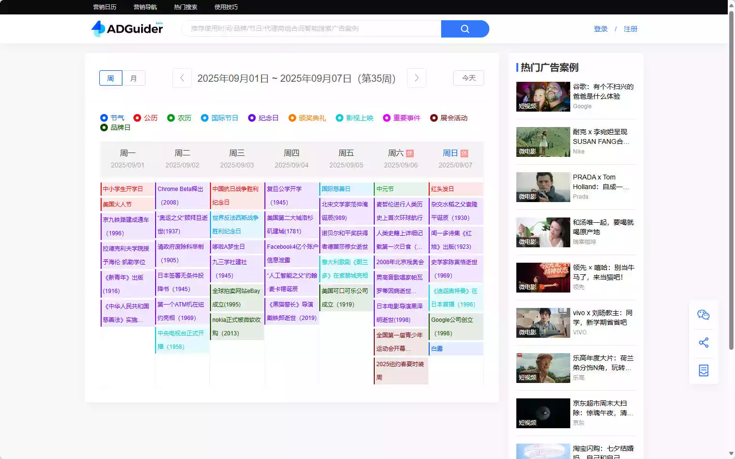Open the document feedback icon
The height and width of the screenshot is (459, 735).
click(x=704, y=370)
